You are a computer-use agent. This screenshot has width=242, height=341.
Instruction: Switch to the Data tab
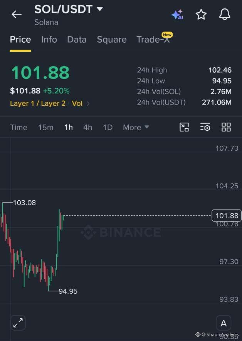click(77, 40)
